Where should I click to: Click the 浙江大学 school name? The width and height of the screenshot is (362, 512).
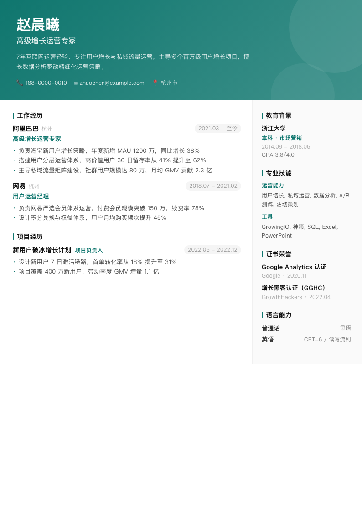274,129
